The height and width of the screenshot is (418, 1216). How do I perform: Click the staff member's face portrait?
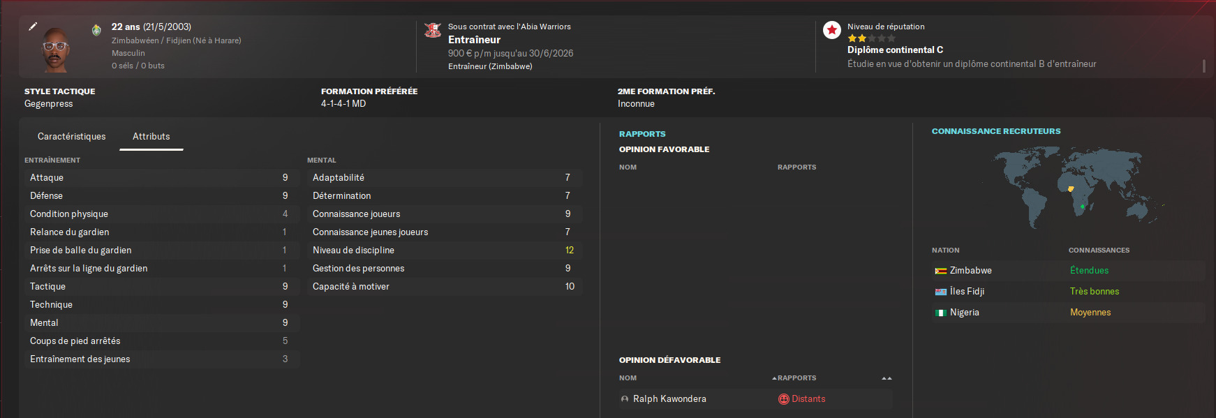[x=56, y=50]
